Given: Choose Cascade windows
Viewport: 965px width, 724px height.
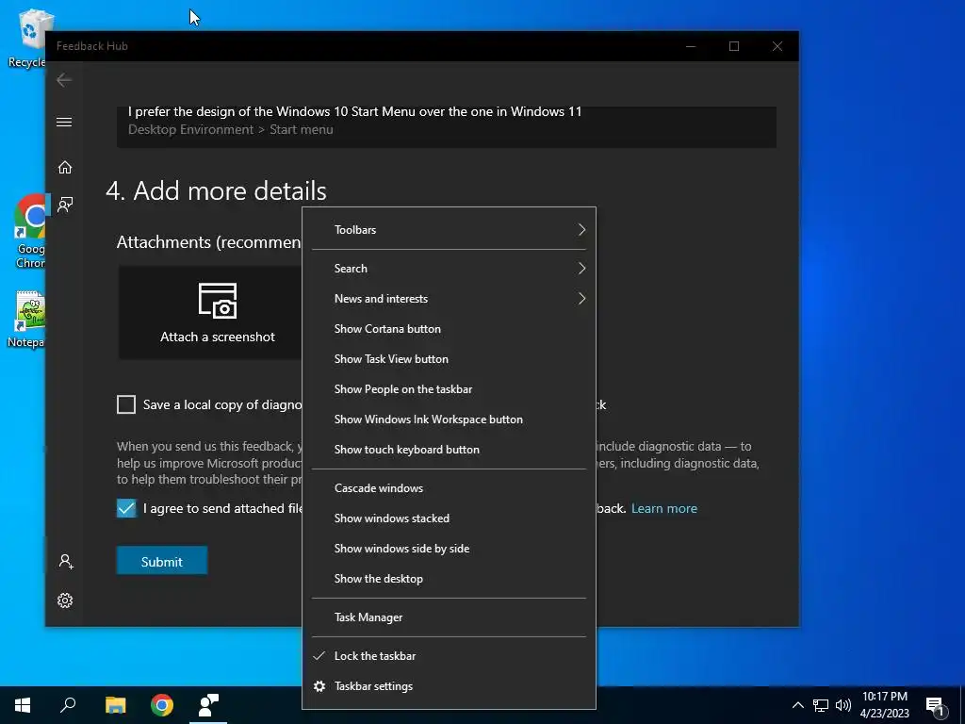Looking at the screenshot, I should coord(449,488).
